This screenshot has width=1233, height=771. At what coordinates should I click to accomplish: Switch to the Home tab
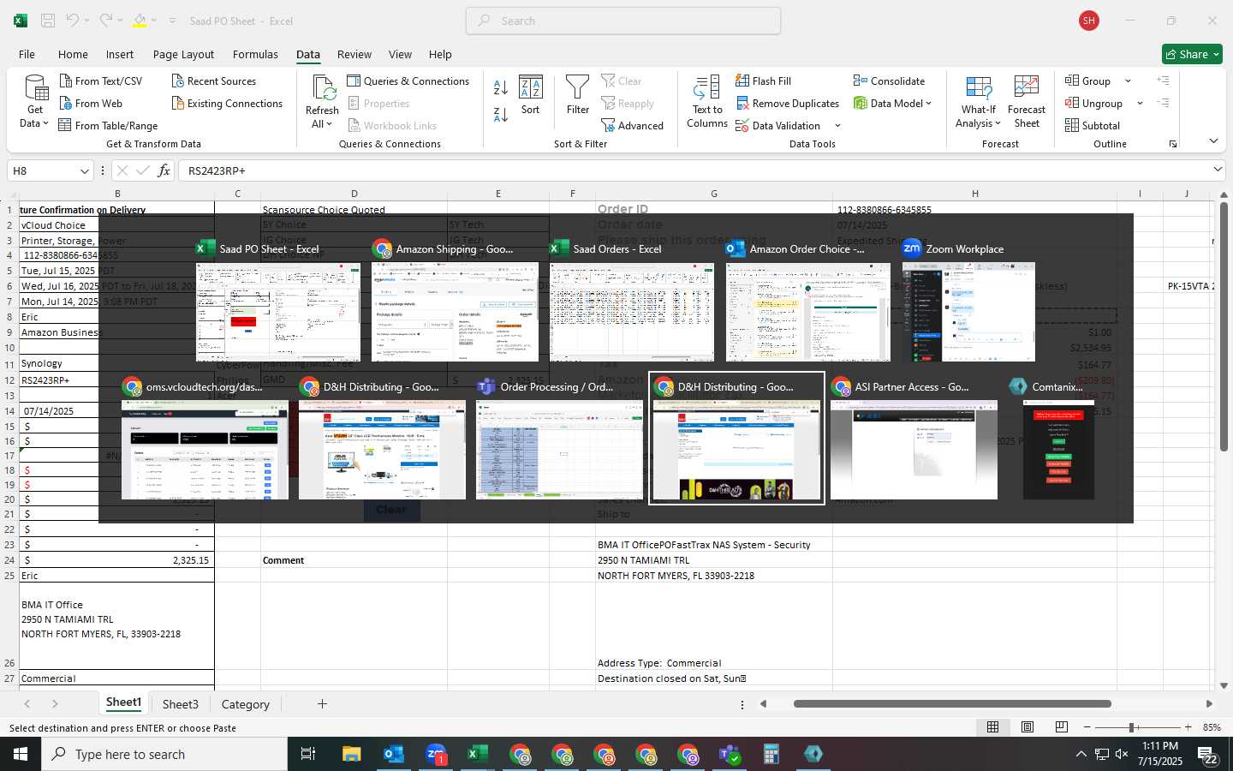73,54
